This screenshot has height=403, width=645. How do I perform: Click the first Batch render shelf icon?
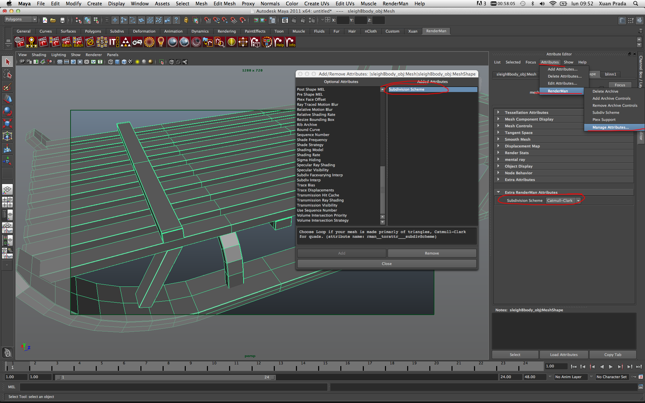tap(67, 42)
